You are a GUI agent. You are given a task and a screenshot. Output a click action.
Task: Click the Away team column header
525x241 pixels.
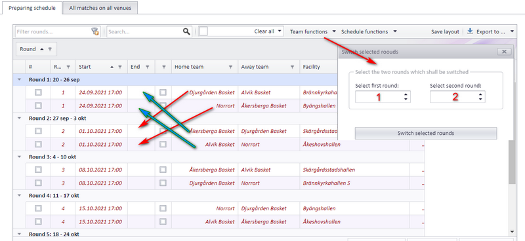click(269, 67)
